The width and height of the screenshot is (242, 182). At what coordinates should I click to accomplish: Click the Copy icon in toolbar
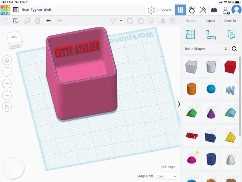click(5, 21)
